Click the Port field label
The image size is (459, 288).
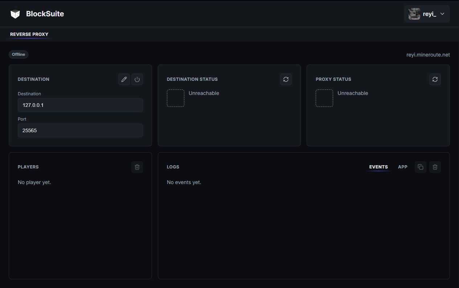pyautogui.click(x=22, y=119)
